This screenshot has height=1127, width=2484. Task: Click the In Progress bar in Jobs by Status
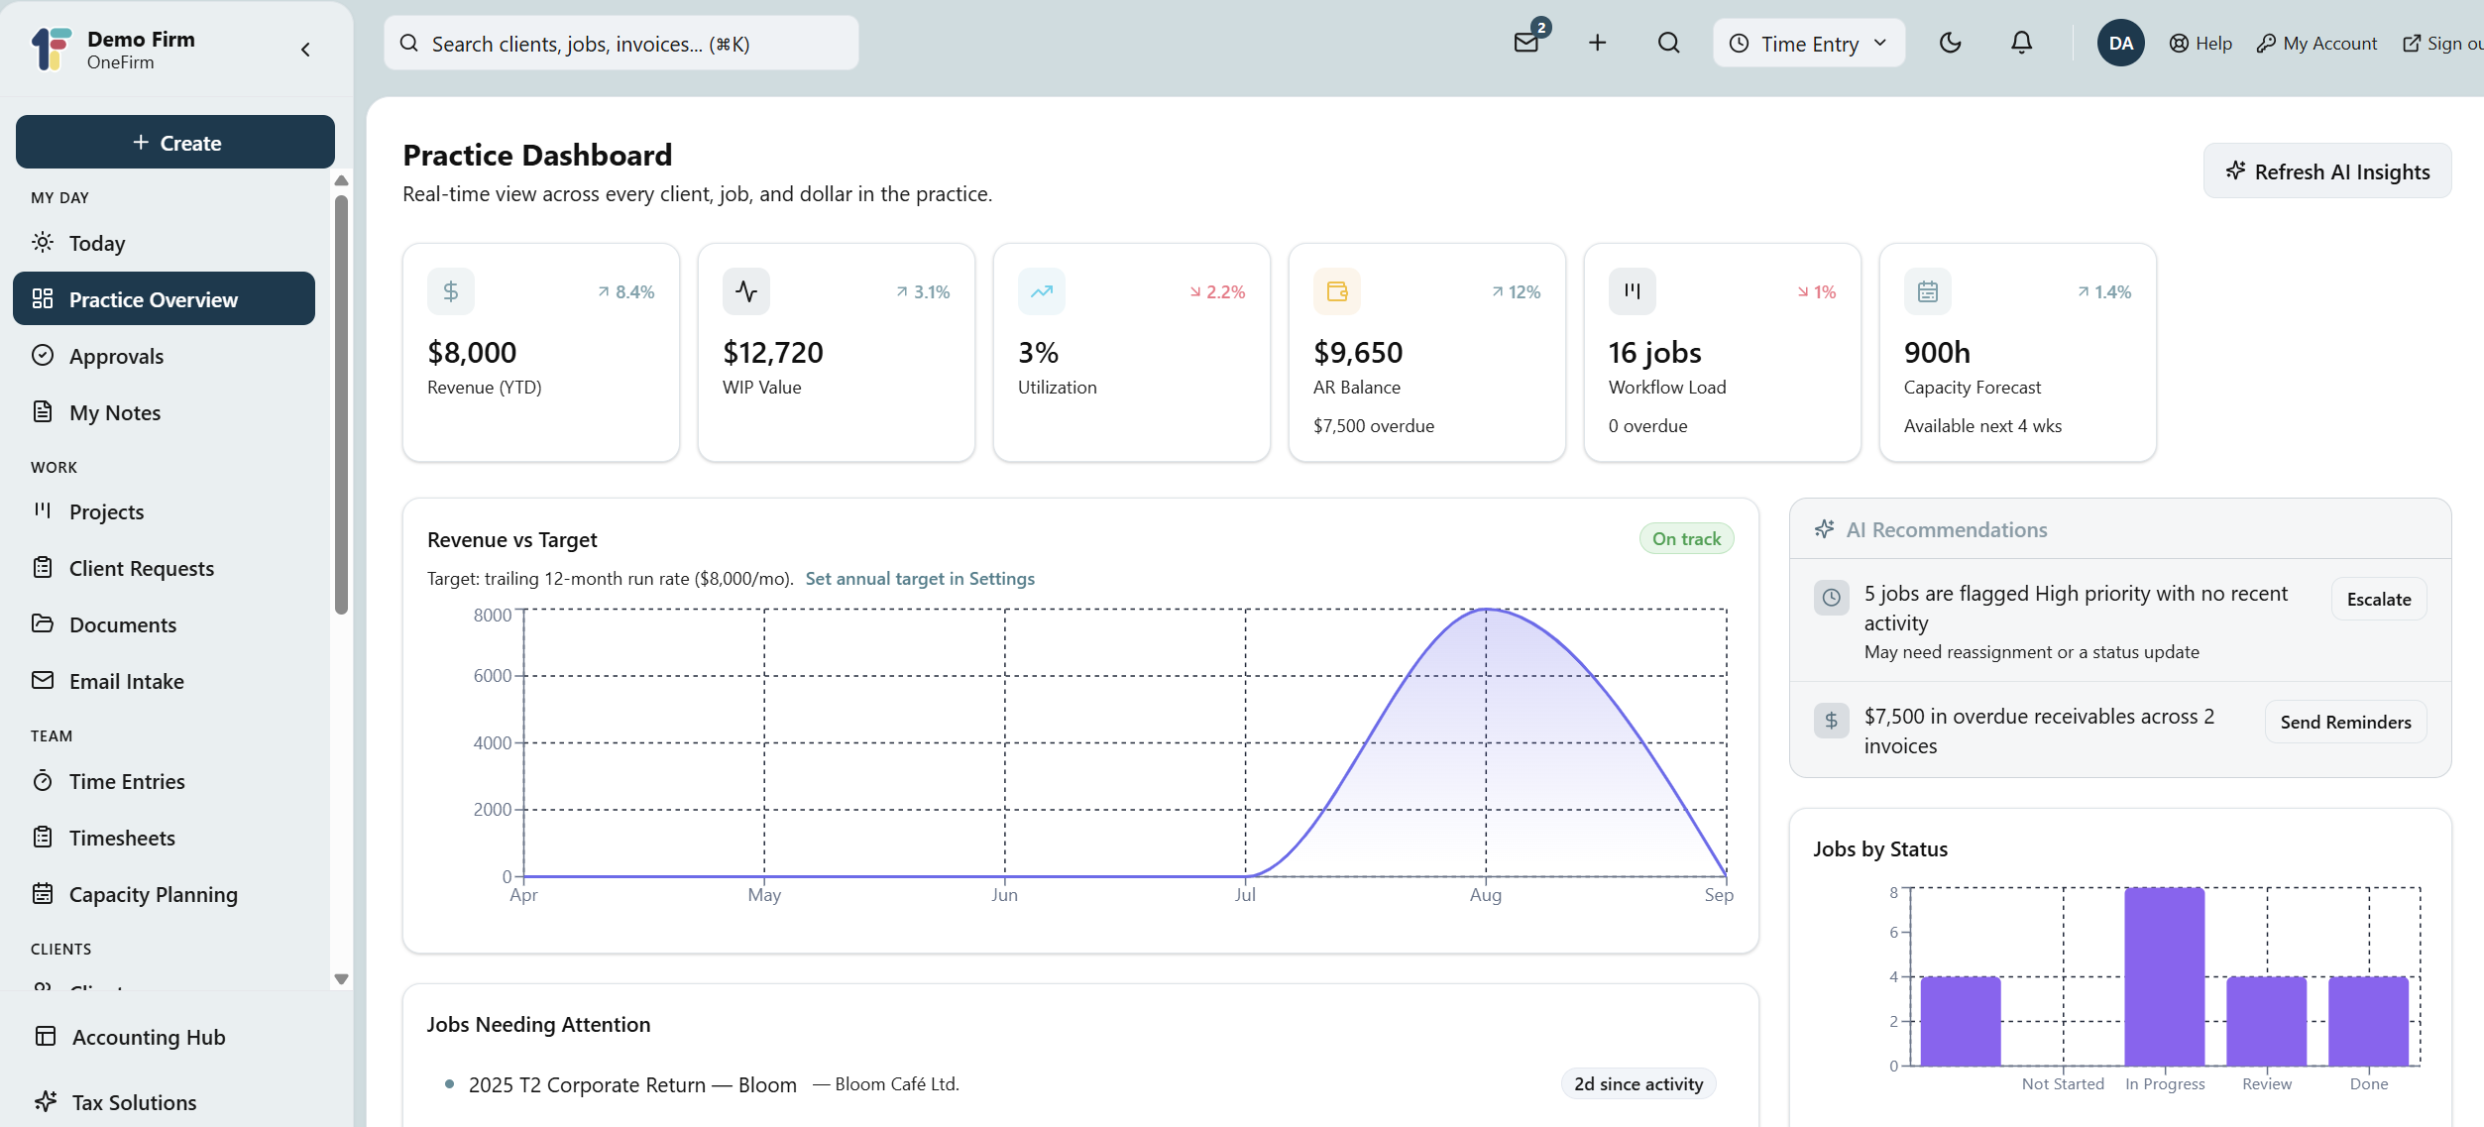pyautogui.click(x=2164, y=976)
